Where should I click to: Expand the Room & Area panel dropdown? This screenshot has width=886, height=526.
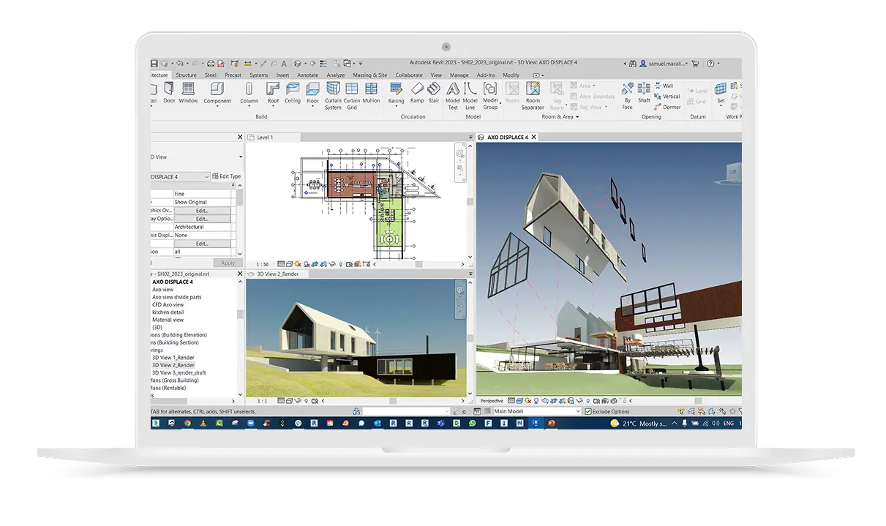point(577,117)
